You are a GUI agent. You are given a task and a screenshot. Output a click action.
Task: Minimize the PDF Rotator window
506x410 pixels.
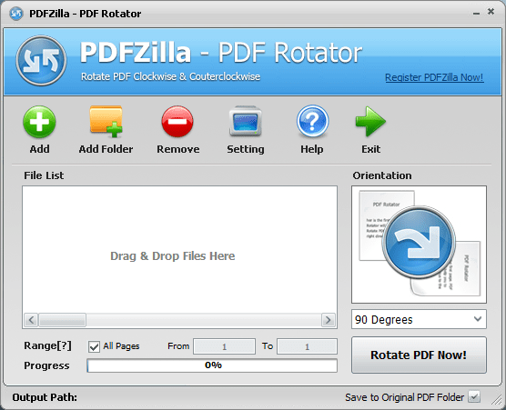(x=476, y=14)
